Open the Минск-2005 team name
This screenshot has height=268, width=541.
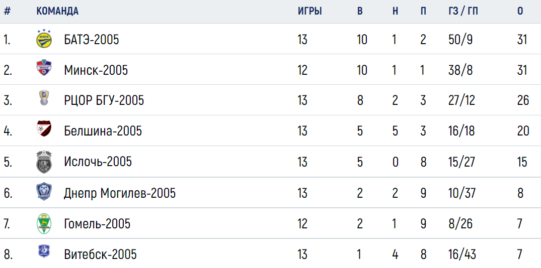96,70
